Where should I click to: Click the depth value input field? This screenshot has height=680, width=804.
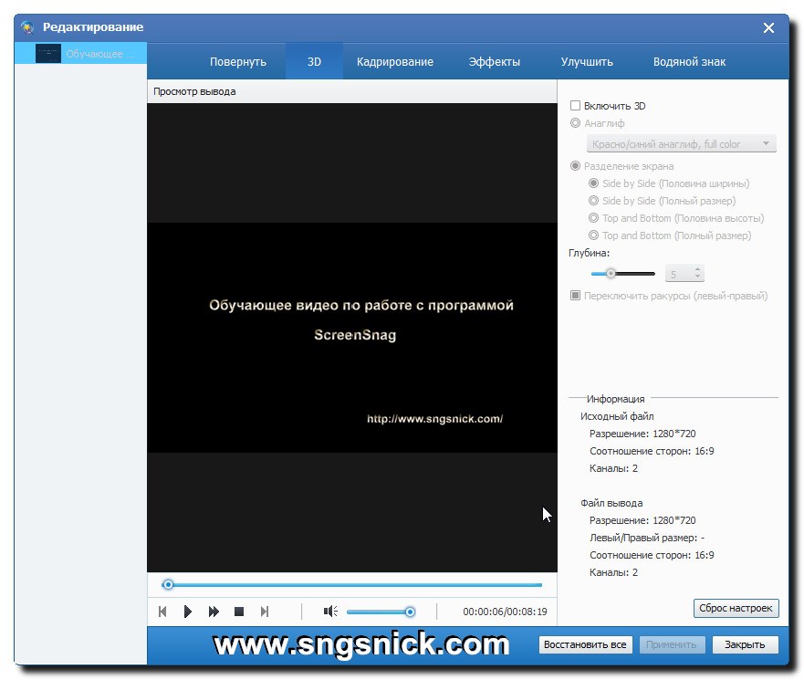(679, 274)
